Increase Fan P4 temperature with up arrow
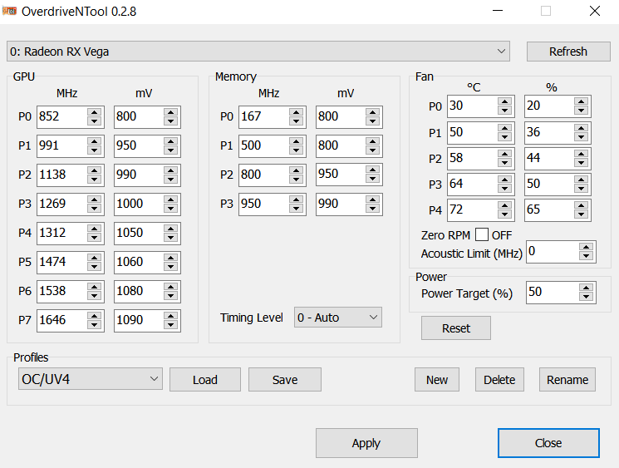The width and height of the screenshot is (619, 468). point(504,205)
